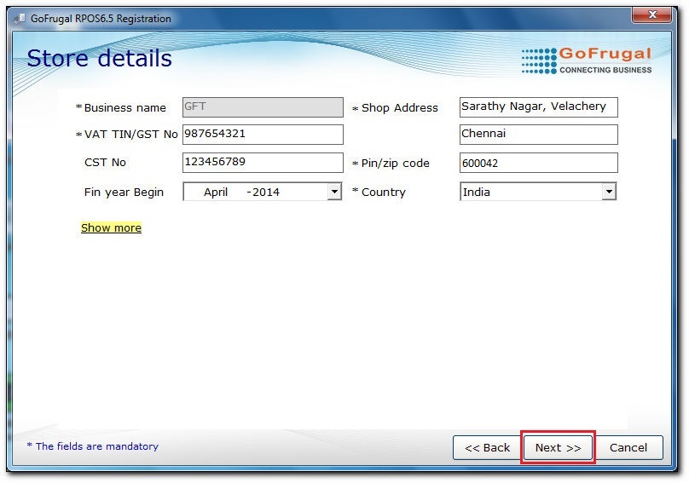Click the Business name label

tap(124, 107)
